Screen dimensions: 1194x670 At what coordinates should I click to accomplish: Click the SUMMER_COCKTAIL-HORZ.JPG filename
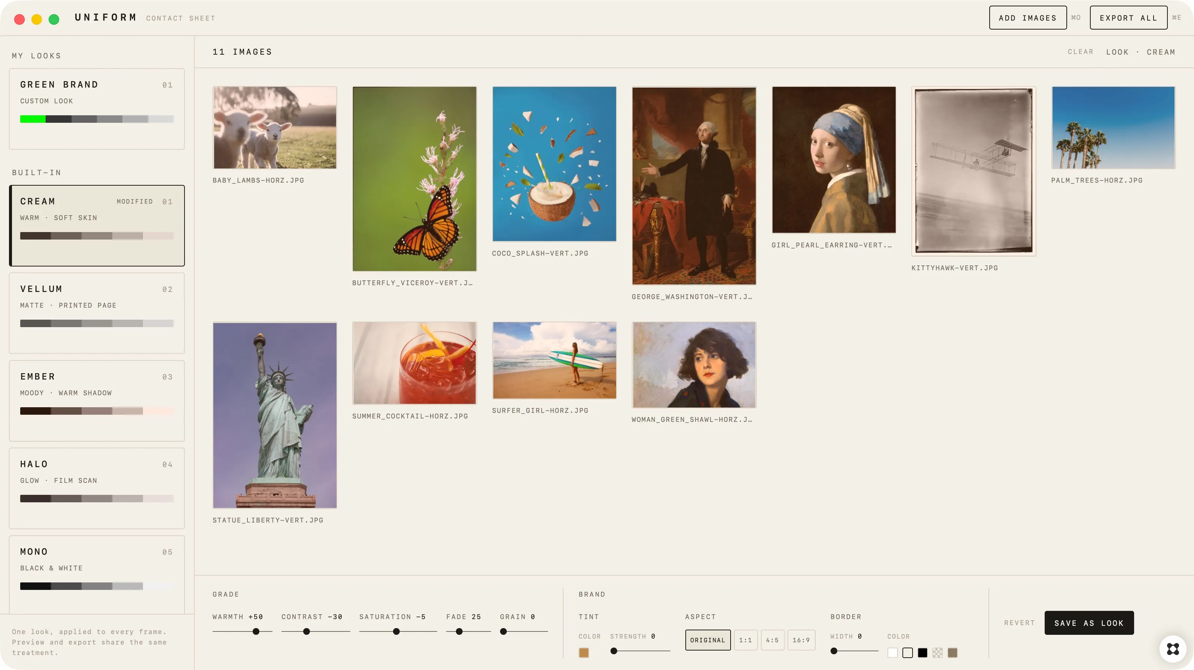coord(410,416)
